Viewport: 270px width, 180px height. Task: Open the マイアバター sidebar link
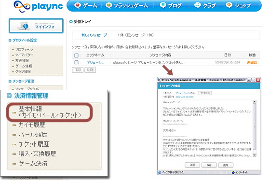(24, 55)
